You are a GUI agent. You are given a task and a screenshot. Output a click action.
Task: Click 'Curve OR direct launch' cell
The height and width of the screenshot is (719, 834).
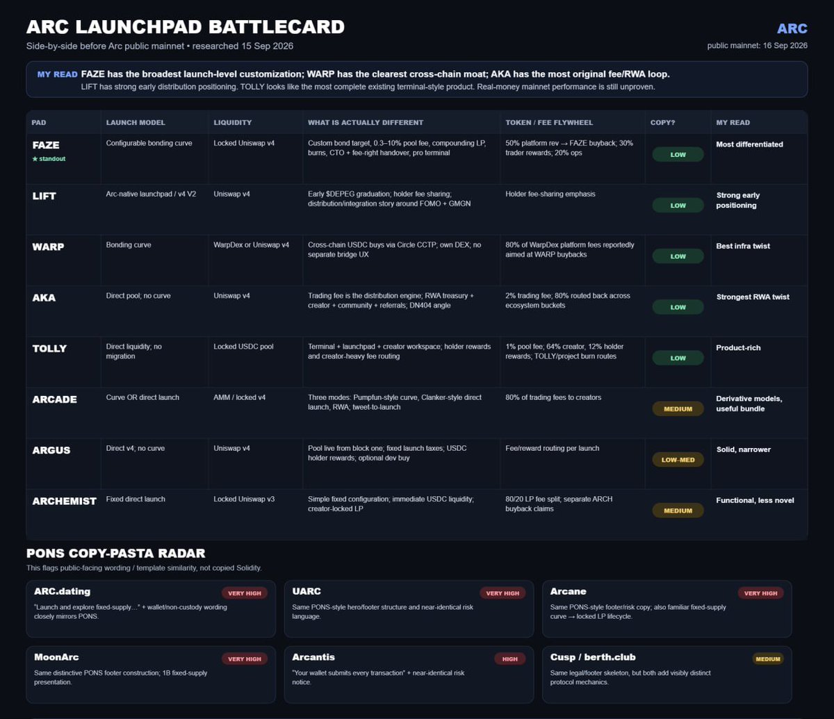(142, 397)
